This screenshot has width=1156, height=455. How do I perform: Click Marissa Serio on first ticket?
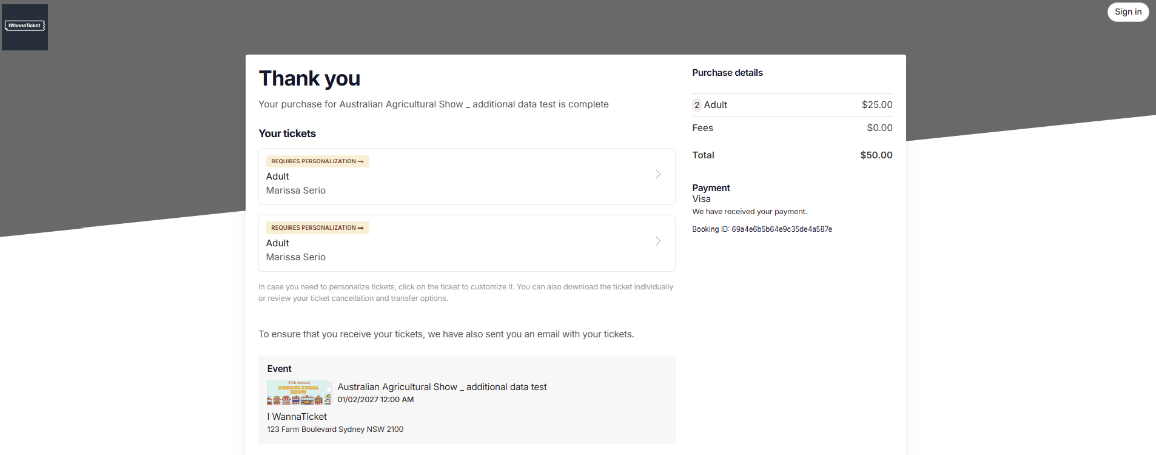[296, 190]
